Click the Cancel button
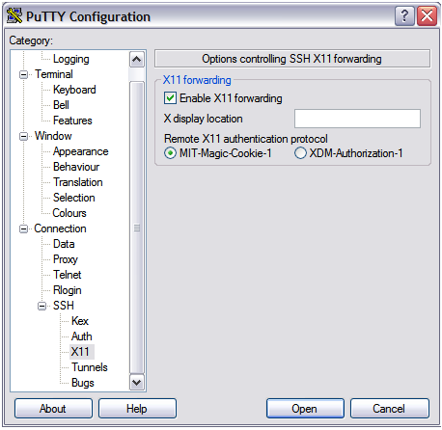This screenshot has height=430, width=442. point(390,409)
